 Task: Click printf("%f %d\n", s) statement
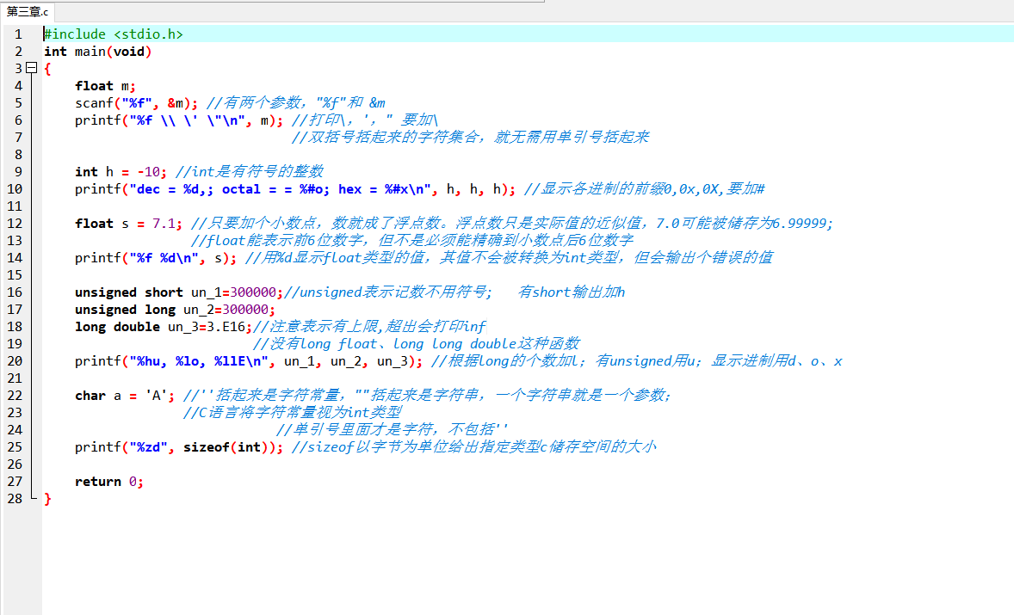coord(156,258)
